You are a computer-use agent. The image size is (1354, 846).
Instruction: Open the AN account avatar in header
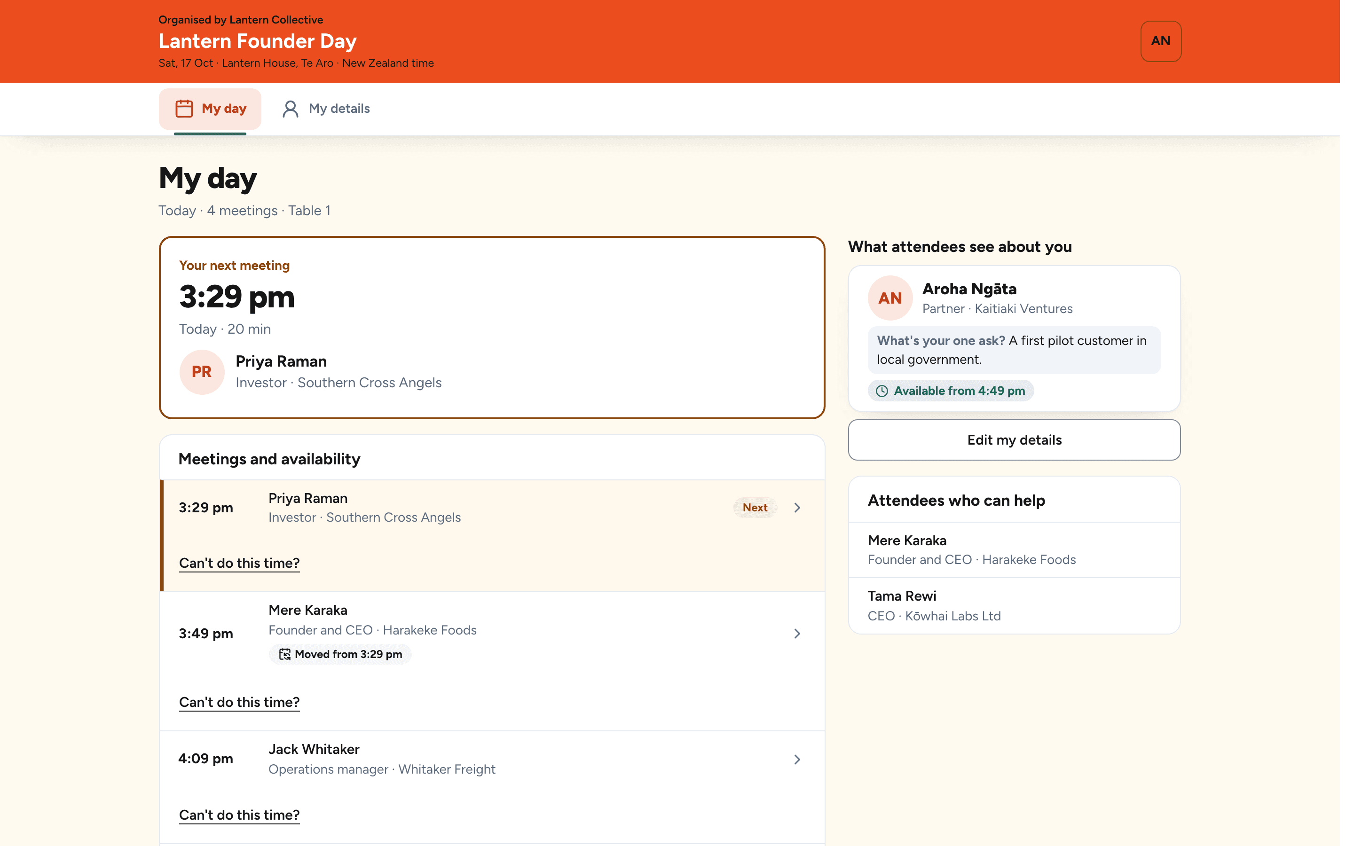tap(1160, 41)
